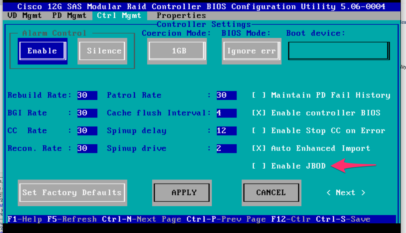Screen dimensions: 406x233
Task: Silence the alarm with the Silence button
Action: click(x=102, y=51)
